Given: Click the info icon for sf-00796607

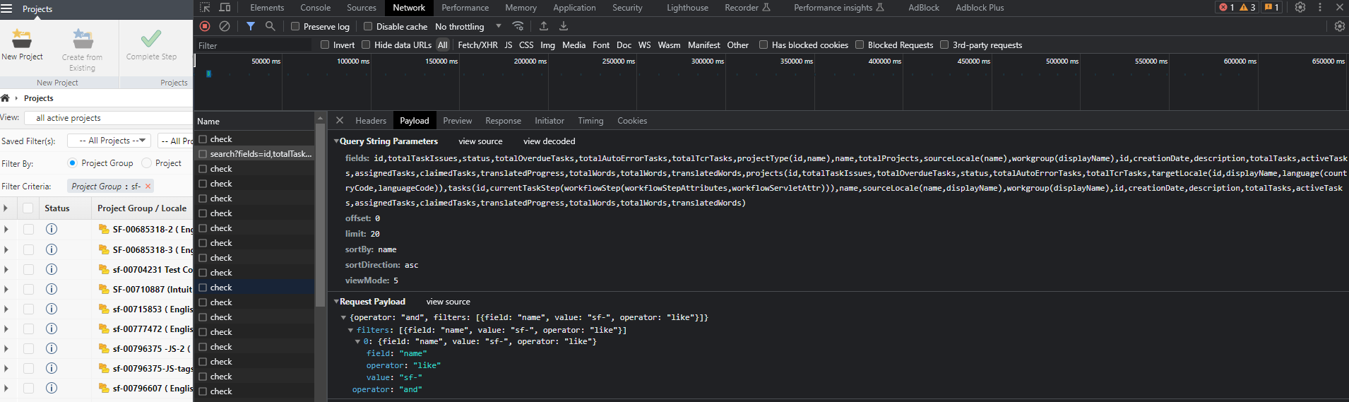Looking at the screenshot, I should [x=52, y=388].
